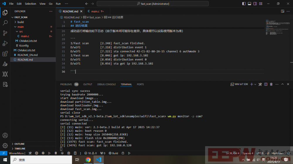293x164 pixels.
Task: Kill terminal with the trash icon
Action: point(271,84)
